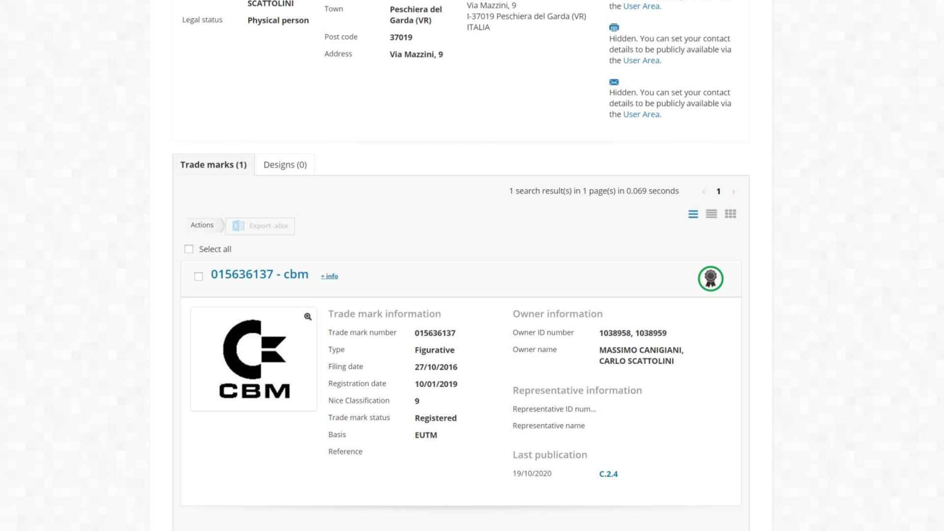Screen dimensions: 944x531
Task: Click the owner ID numbers 1038958, 1038959
Action: pyautogui.click(x=633, y=333)
